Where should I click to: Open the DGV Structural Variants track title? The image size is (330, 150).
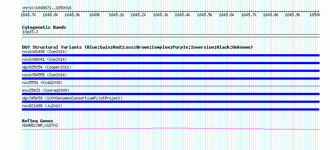[138, 47]
